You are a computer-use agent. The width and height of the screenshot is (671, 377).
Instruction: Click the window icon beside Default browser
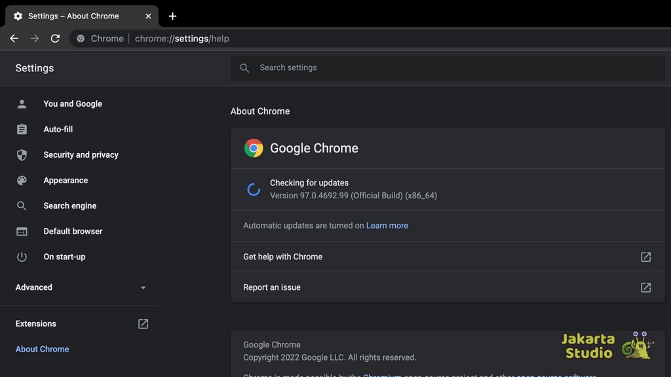pyautogui.click(x=22, y=231)
